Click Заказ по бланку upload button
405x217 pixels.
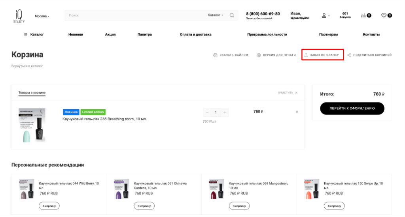322,54
